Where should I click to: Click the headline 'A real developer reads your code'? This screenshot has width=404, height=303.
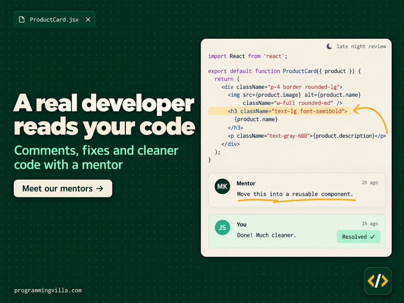[x=104, y=116]
